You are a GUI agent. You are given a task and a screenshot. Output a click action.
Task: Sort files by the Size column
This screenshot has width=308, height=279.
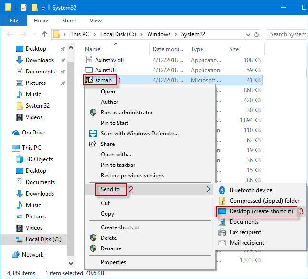(245, 49)
